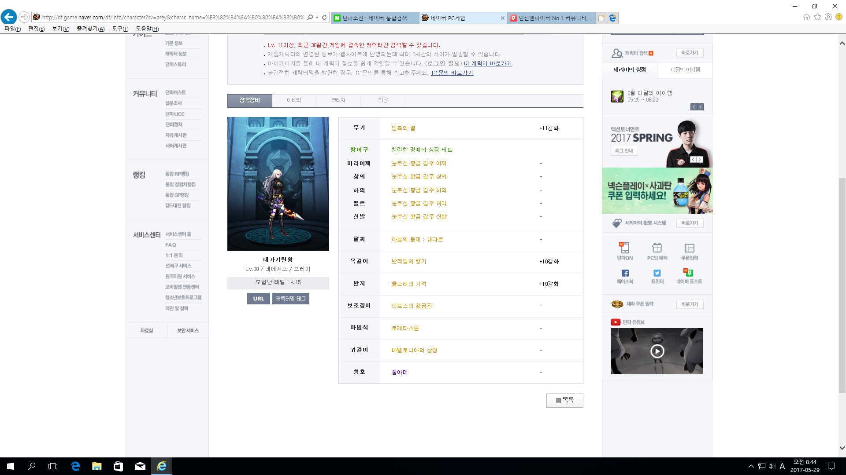Open the Action Center notification icon

point(831,466)
